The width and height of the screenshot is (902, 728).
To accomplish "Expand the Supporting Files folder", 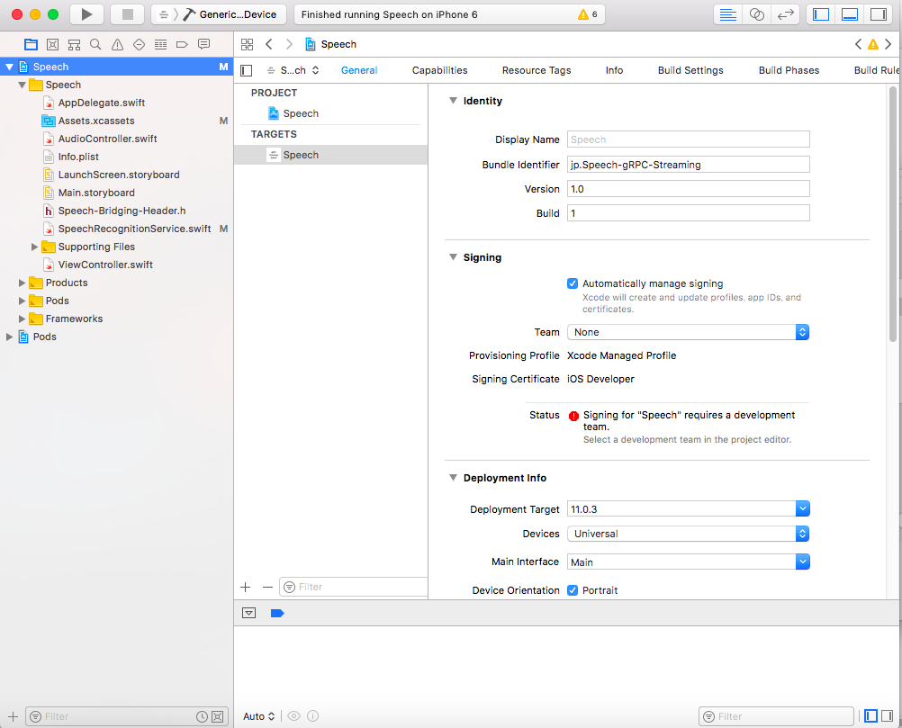I will click(34, 247).
